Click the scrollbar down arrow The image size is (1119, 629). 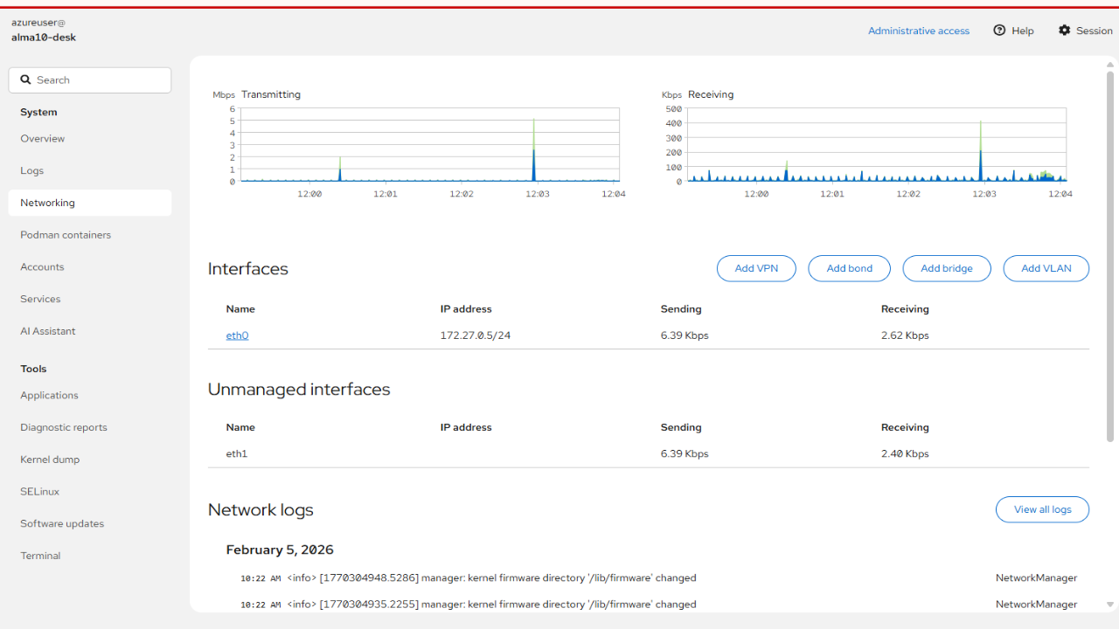(1110, 605)
